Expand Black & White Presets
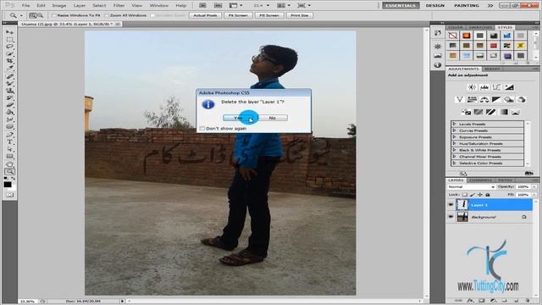Image resolution: width=542 pixels, height=305 pixels. point(455,150)
